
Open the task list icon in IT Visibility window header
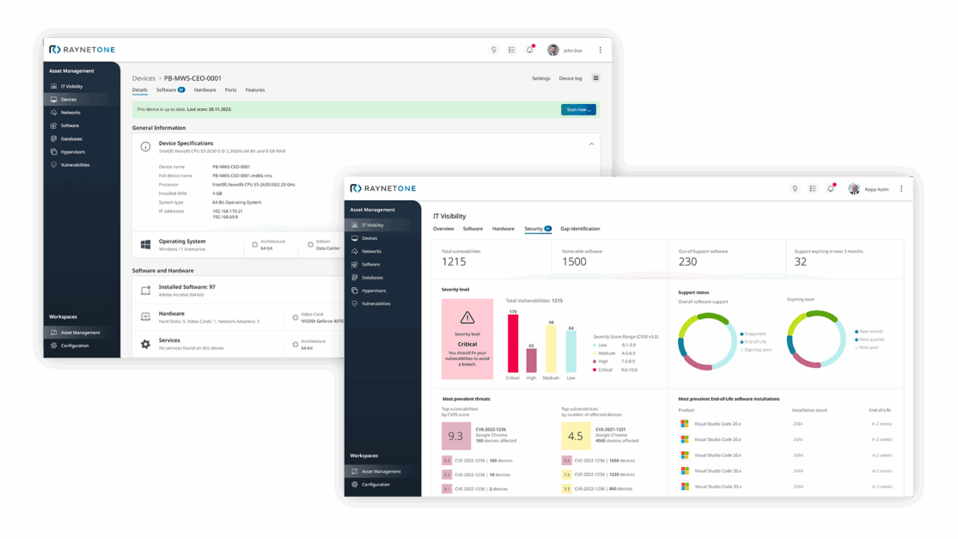click(x=813, y=189)
